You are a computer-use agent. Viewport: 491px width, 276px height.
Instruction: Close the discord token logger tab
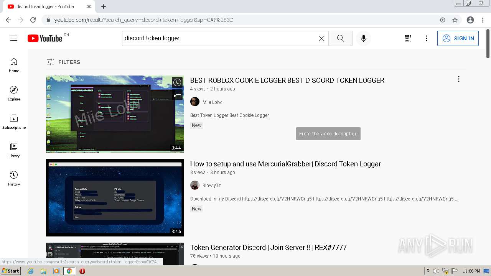[x=89, y=7]
